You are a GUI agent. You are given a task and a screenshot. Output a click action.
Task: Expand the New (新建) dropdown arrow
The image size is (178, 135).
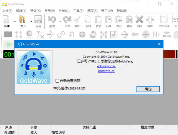click(15, 21)
